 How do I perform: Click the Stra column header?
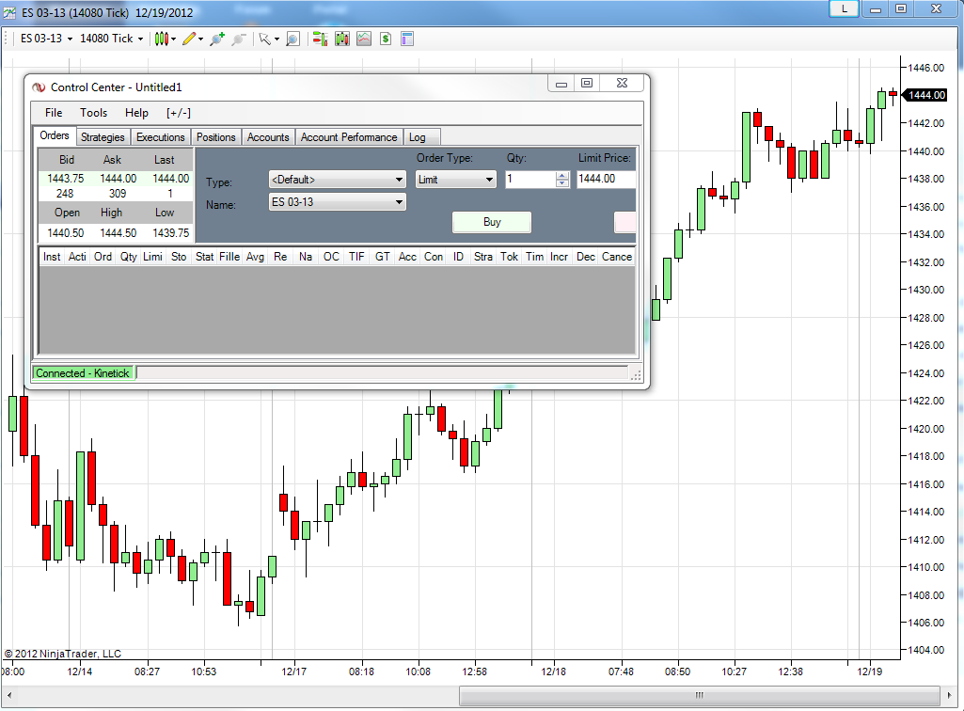tap(483, 257)
